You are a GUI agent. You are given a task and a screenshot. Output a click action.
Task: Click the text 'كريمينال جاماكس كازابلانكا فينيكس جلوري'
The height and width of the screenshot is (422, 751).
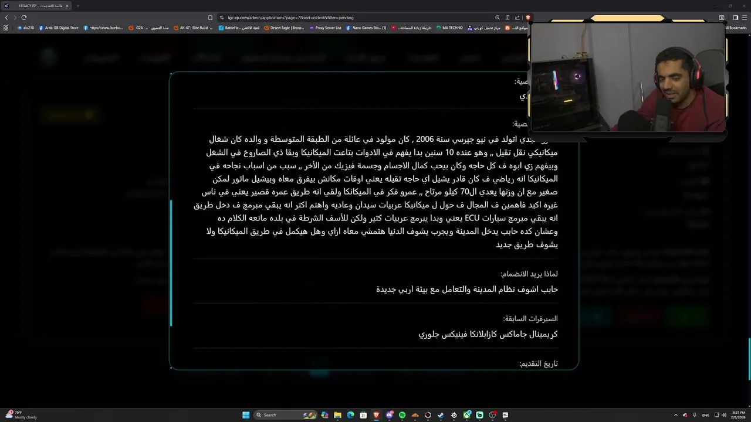tap(488, 334)
